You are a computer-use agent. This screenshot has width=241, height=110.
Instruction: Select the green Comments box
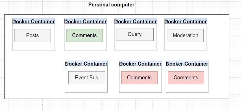tap(84, 35)
